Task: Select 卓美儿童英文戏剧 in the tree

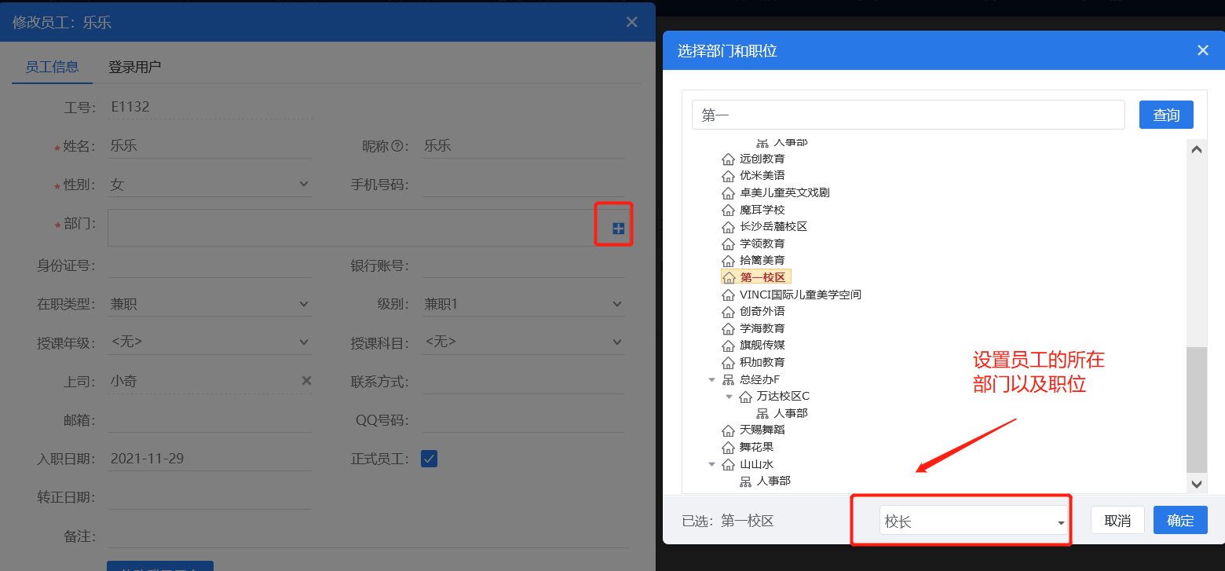Action: [784, 193]
